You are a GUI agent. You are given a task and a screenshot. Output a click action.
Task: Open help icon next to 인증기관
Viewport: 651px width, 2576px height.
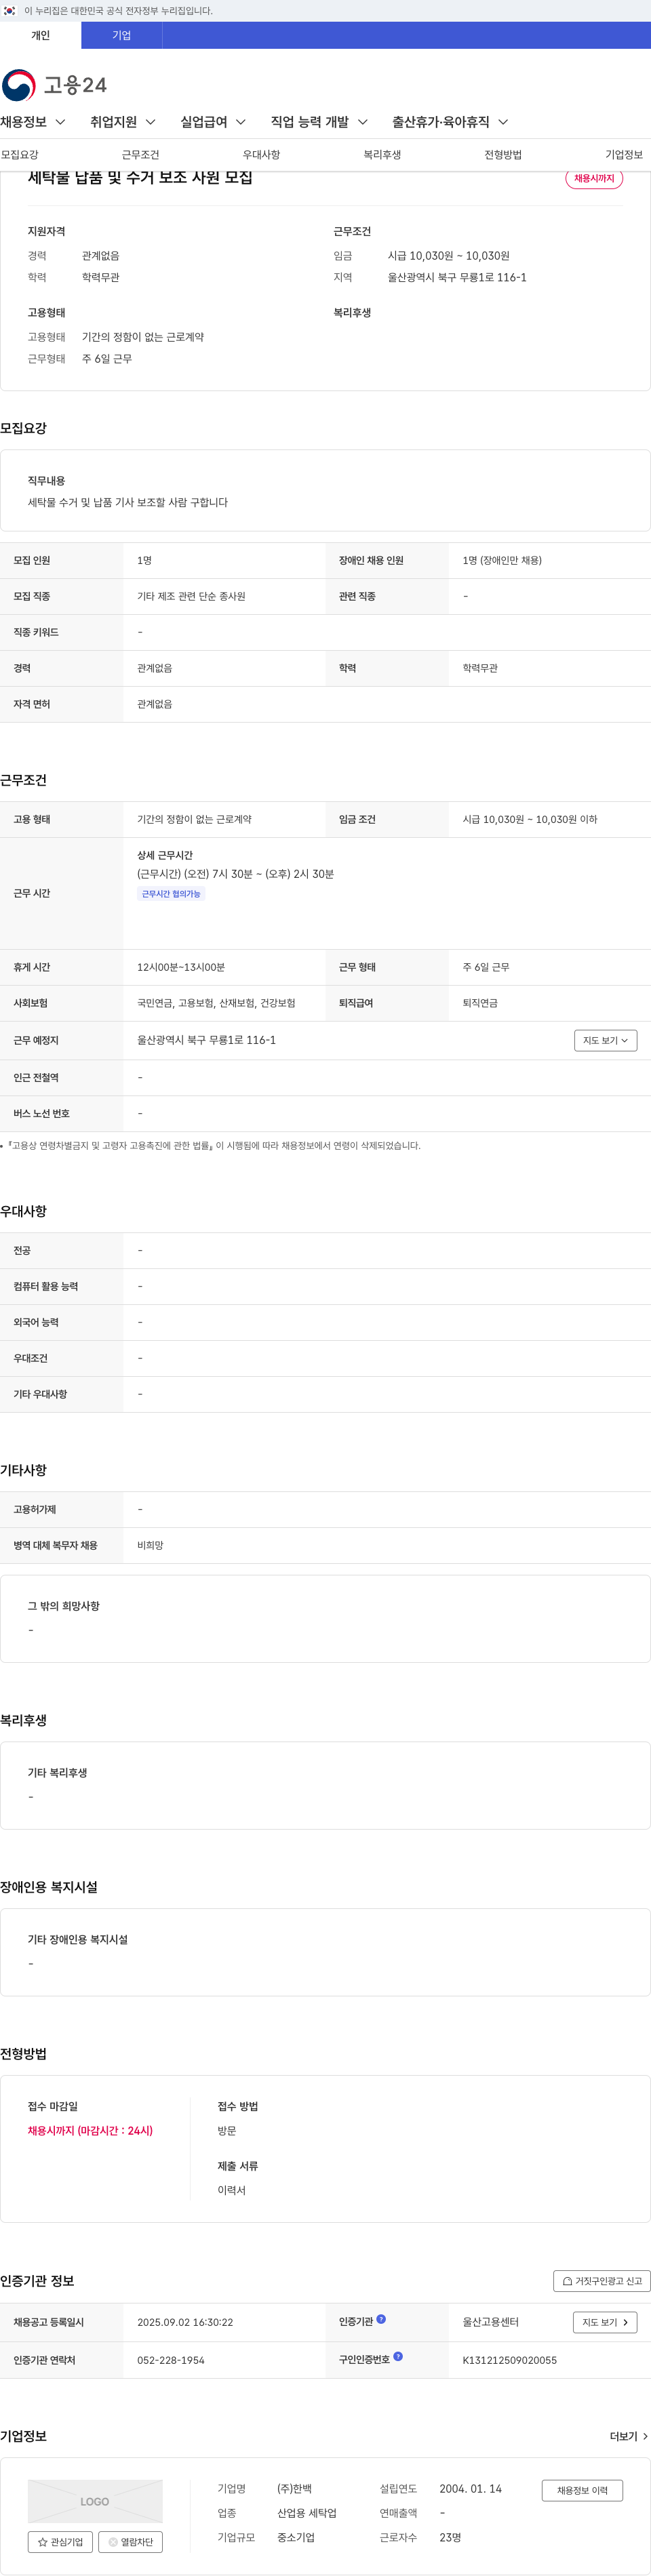point(381,2319)
